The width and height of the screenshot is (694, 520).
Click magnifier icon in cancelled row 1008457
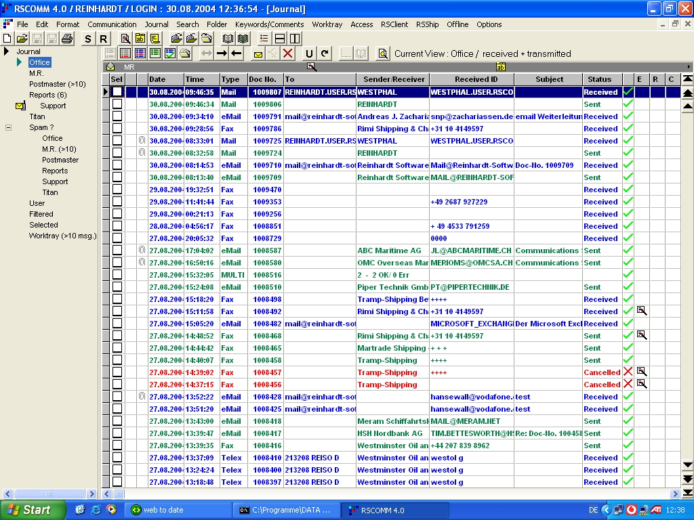[641, 372]
